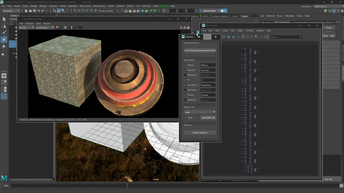Toggle the RGB color channels icon

tap(57, 28)
